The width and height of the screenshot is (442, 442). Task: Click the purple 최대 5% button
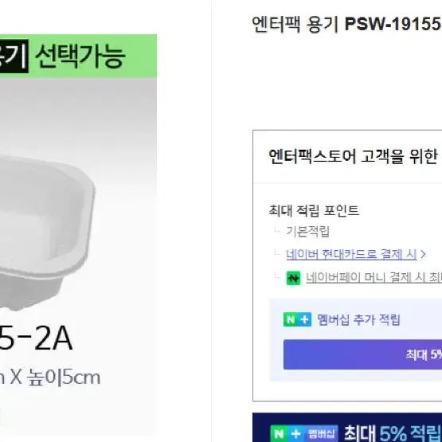point(362,354)
